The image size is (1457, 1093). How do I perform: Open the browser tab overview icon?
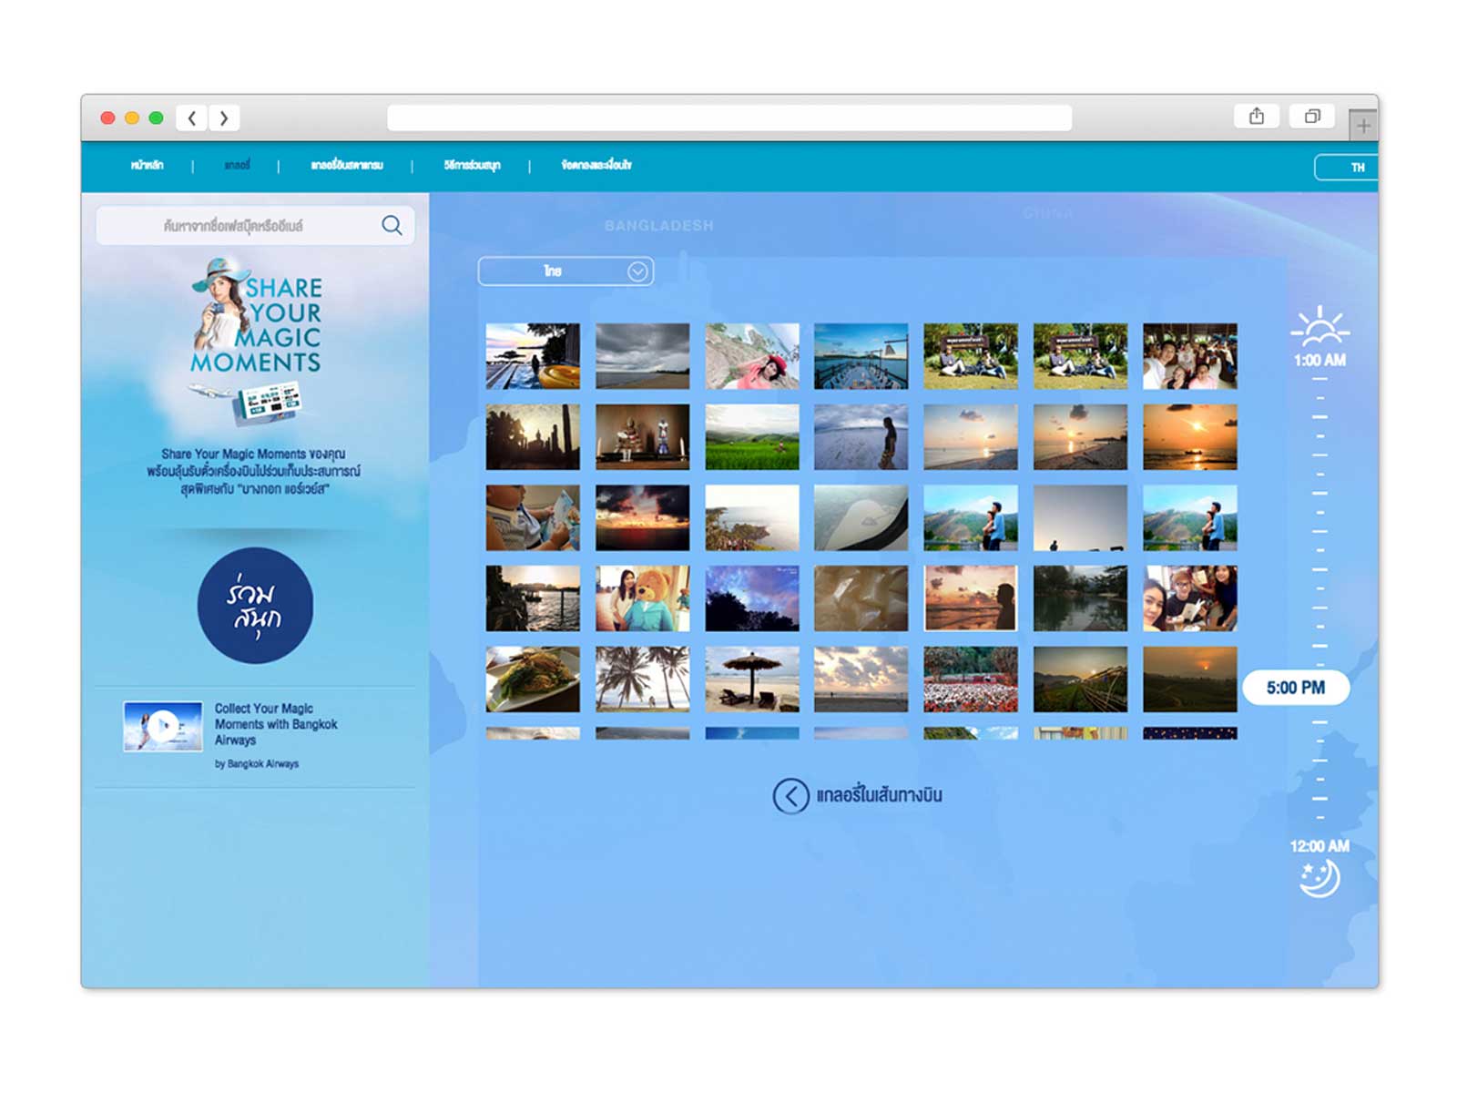(1312, 117)
